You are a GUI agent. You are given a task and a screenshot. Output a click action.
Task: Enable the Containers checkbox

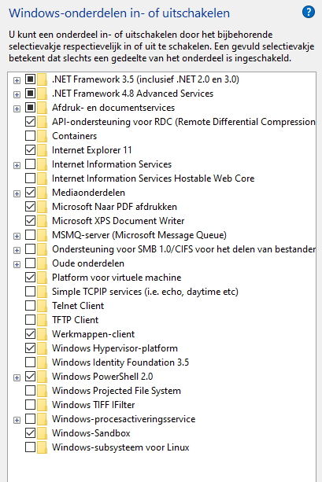[x=30, y=135]
